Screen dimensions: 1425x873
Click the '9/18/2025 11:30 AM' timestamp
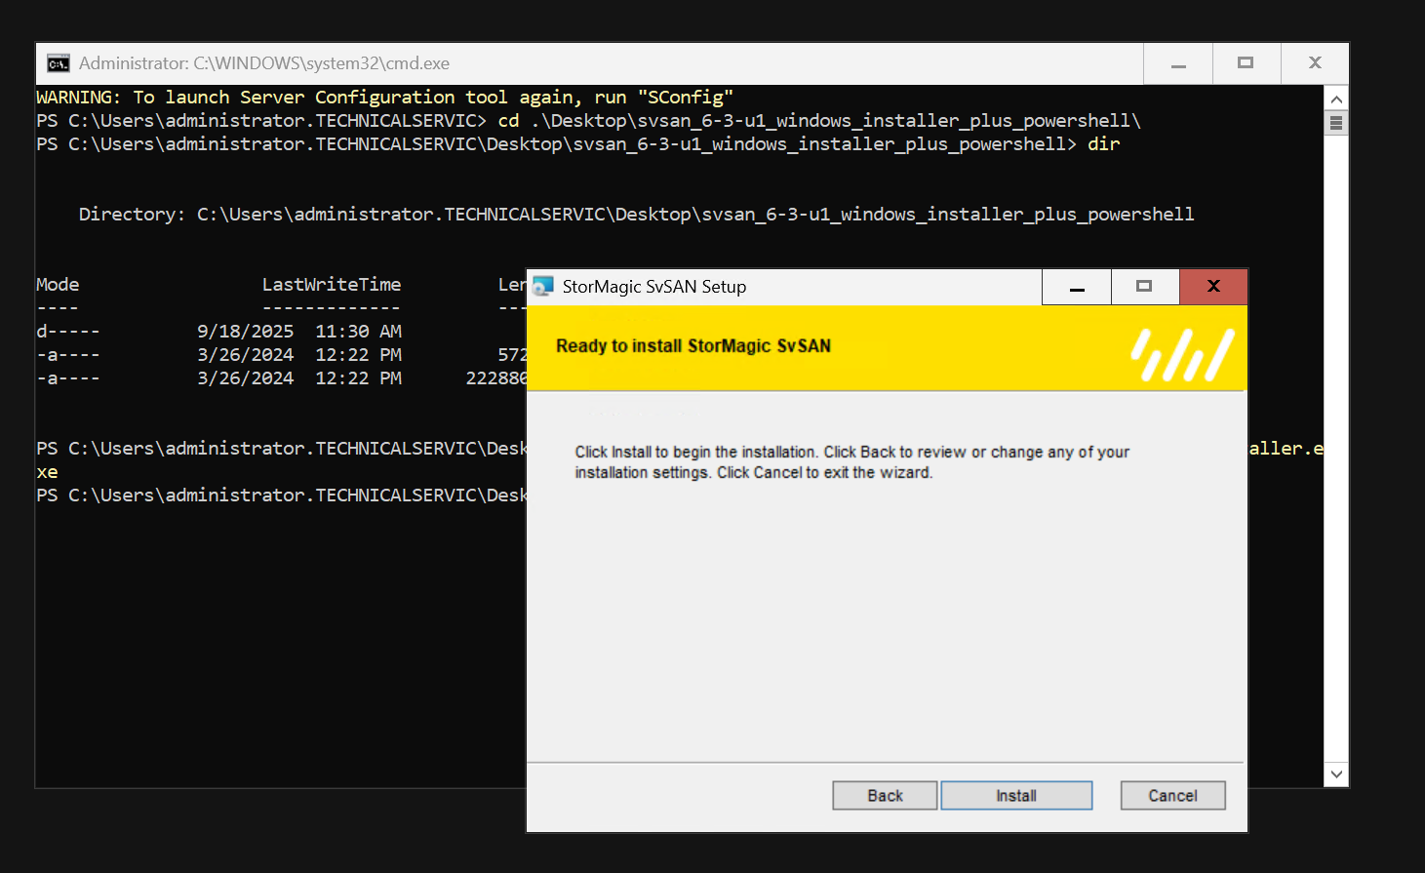299,332
